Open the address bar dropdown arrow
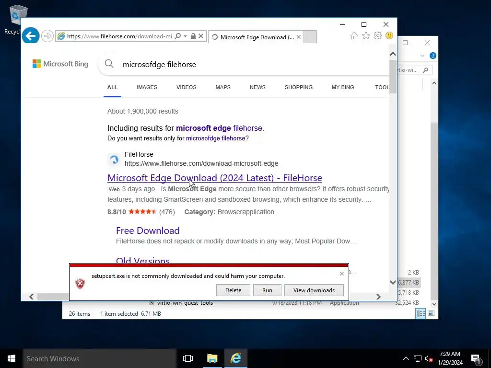The image size is (491, 368). click(x=186, y=36)
